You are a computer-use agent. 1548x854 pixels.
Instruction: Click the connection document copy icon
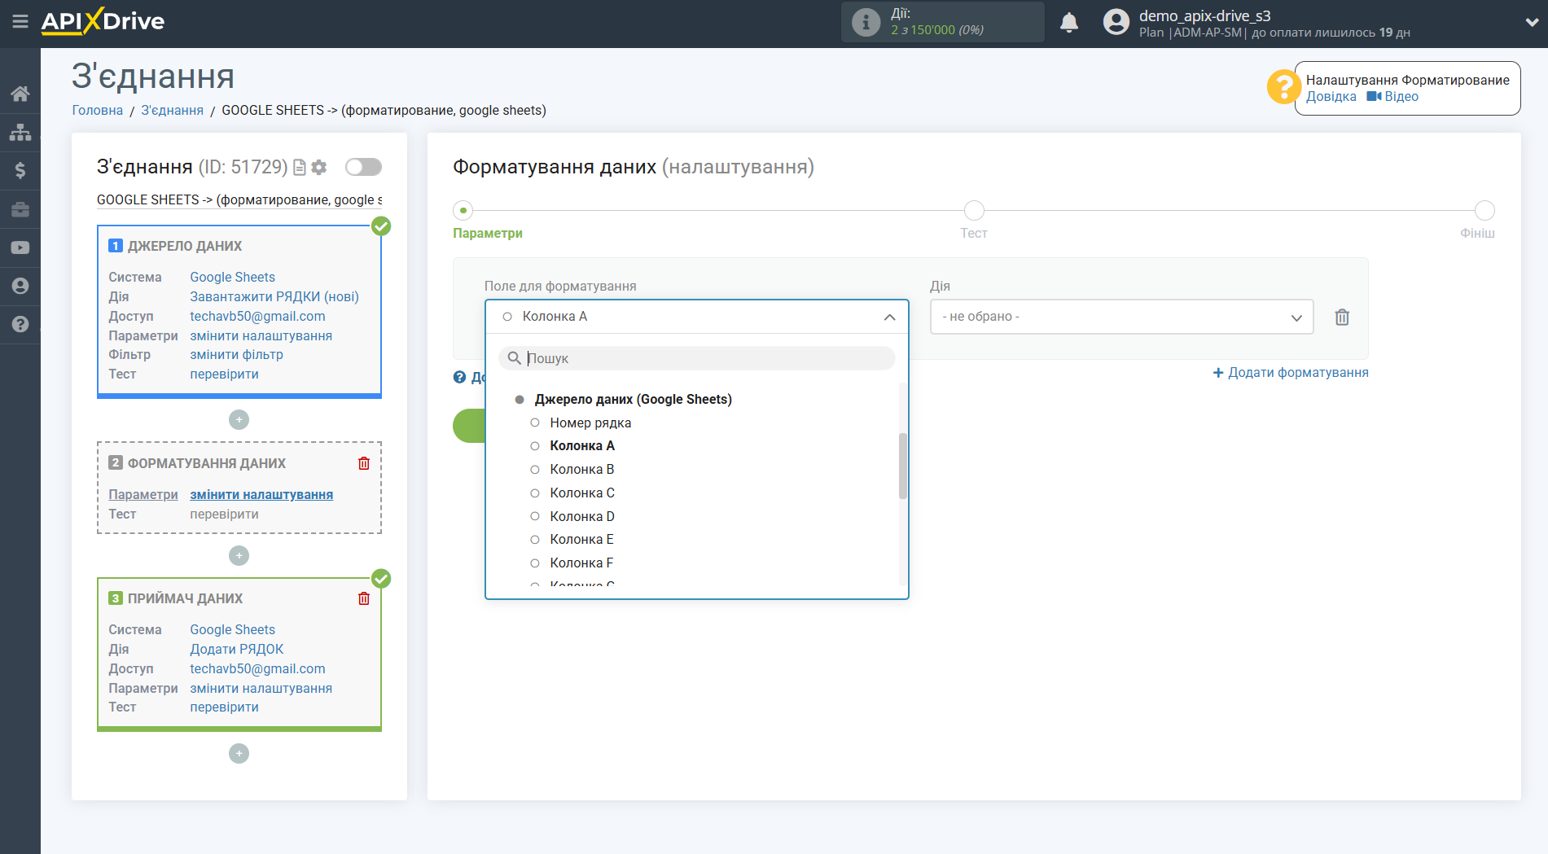[x=299, y=167]
